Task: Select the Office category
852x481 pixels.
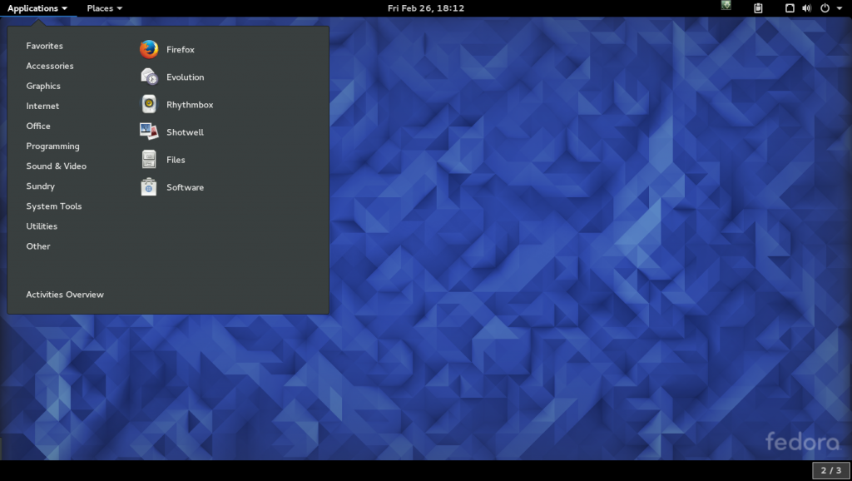Action: 38,126
